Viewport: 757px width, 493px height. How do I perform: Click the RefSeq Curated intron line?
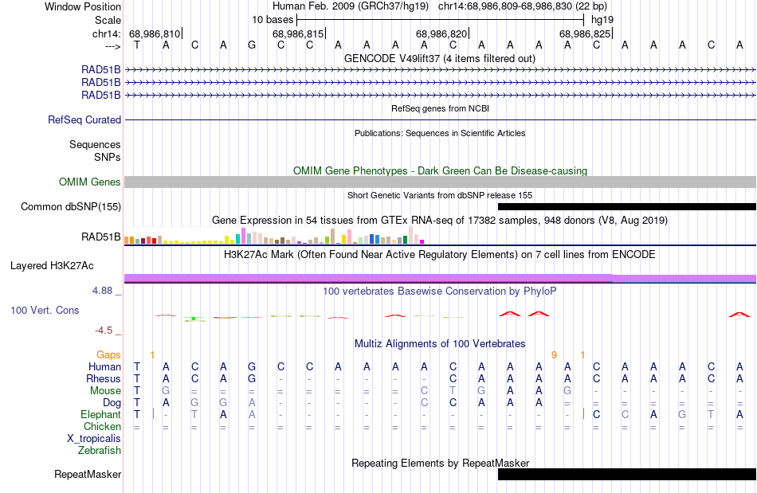point(440,119)
